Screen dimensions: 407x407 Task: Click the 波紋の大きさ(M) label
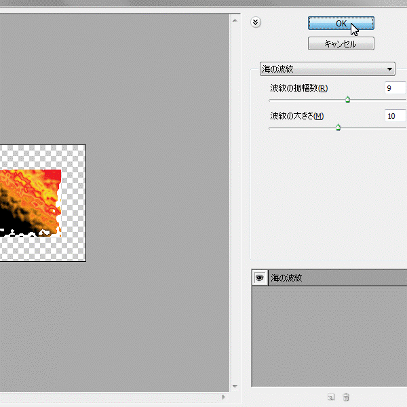coord(296,116)
